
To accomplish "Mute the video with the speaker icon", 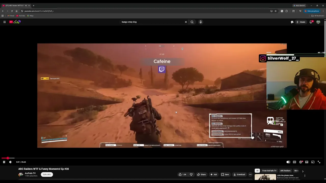I will [10, 162].
